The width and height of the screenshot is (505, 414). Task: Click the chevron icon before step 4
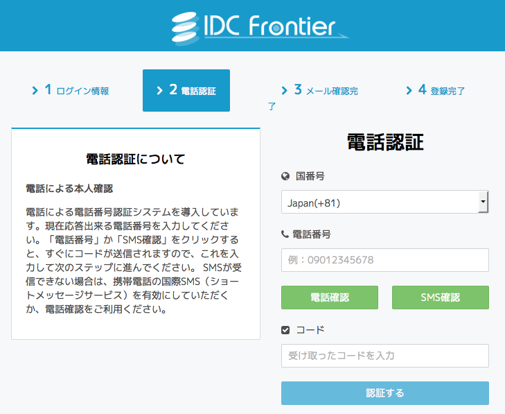coord(409,90)
